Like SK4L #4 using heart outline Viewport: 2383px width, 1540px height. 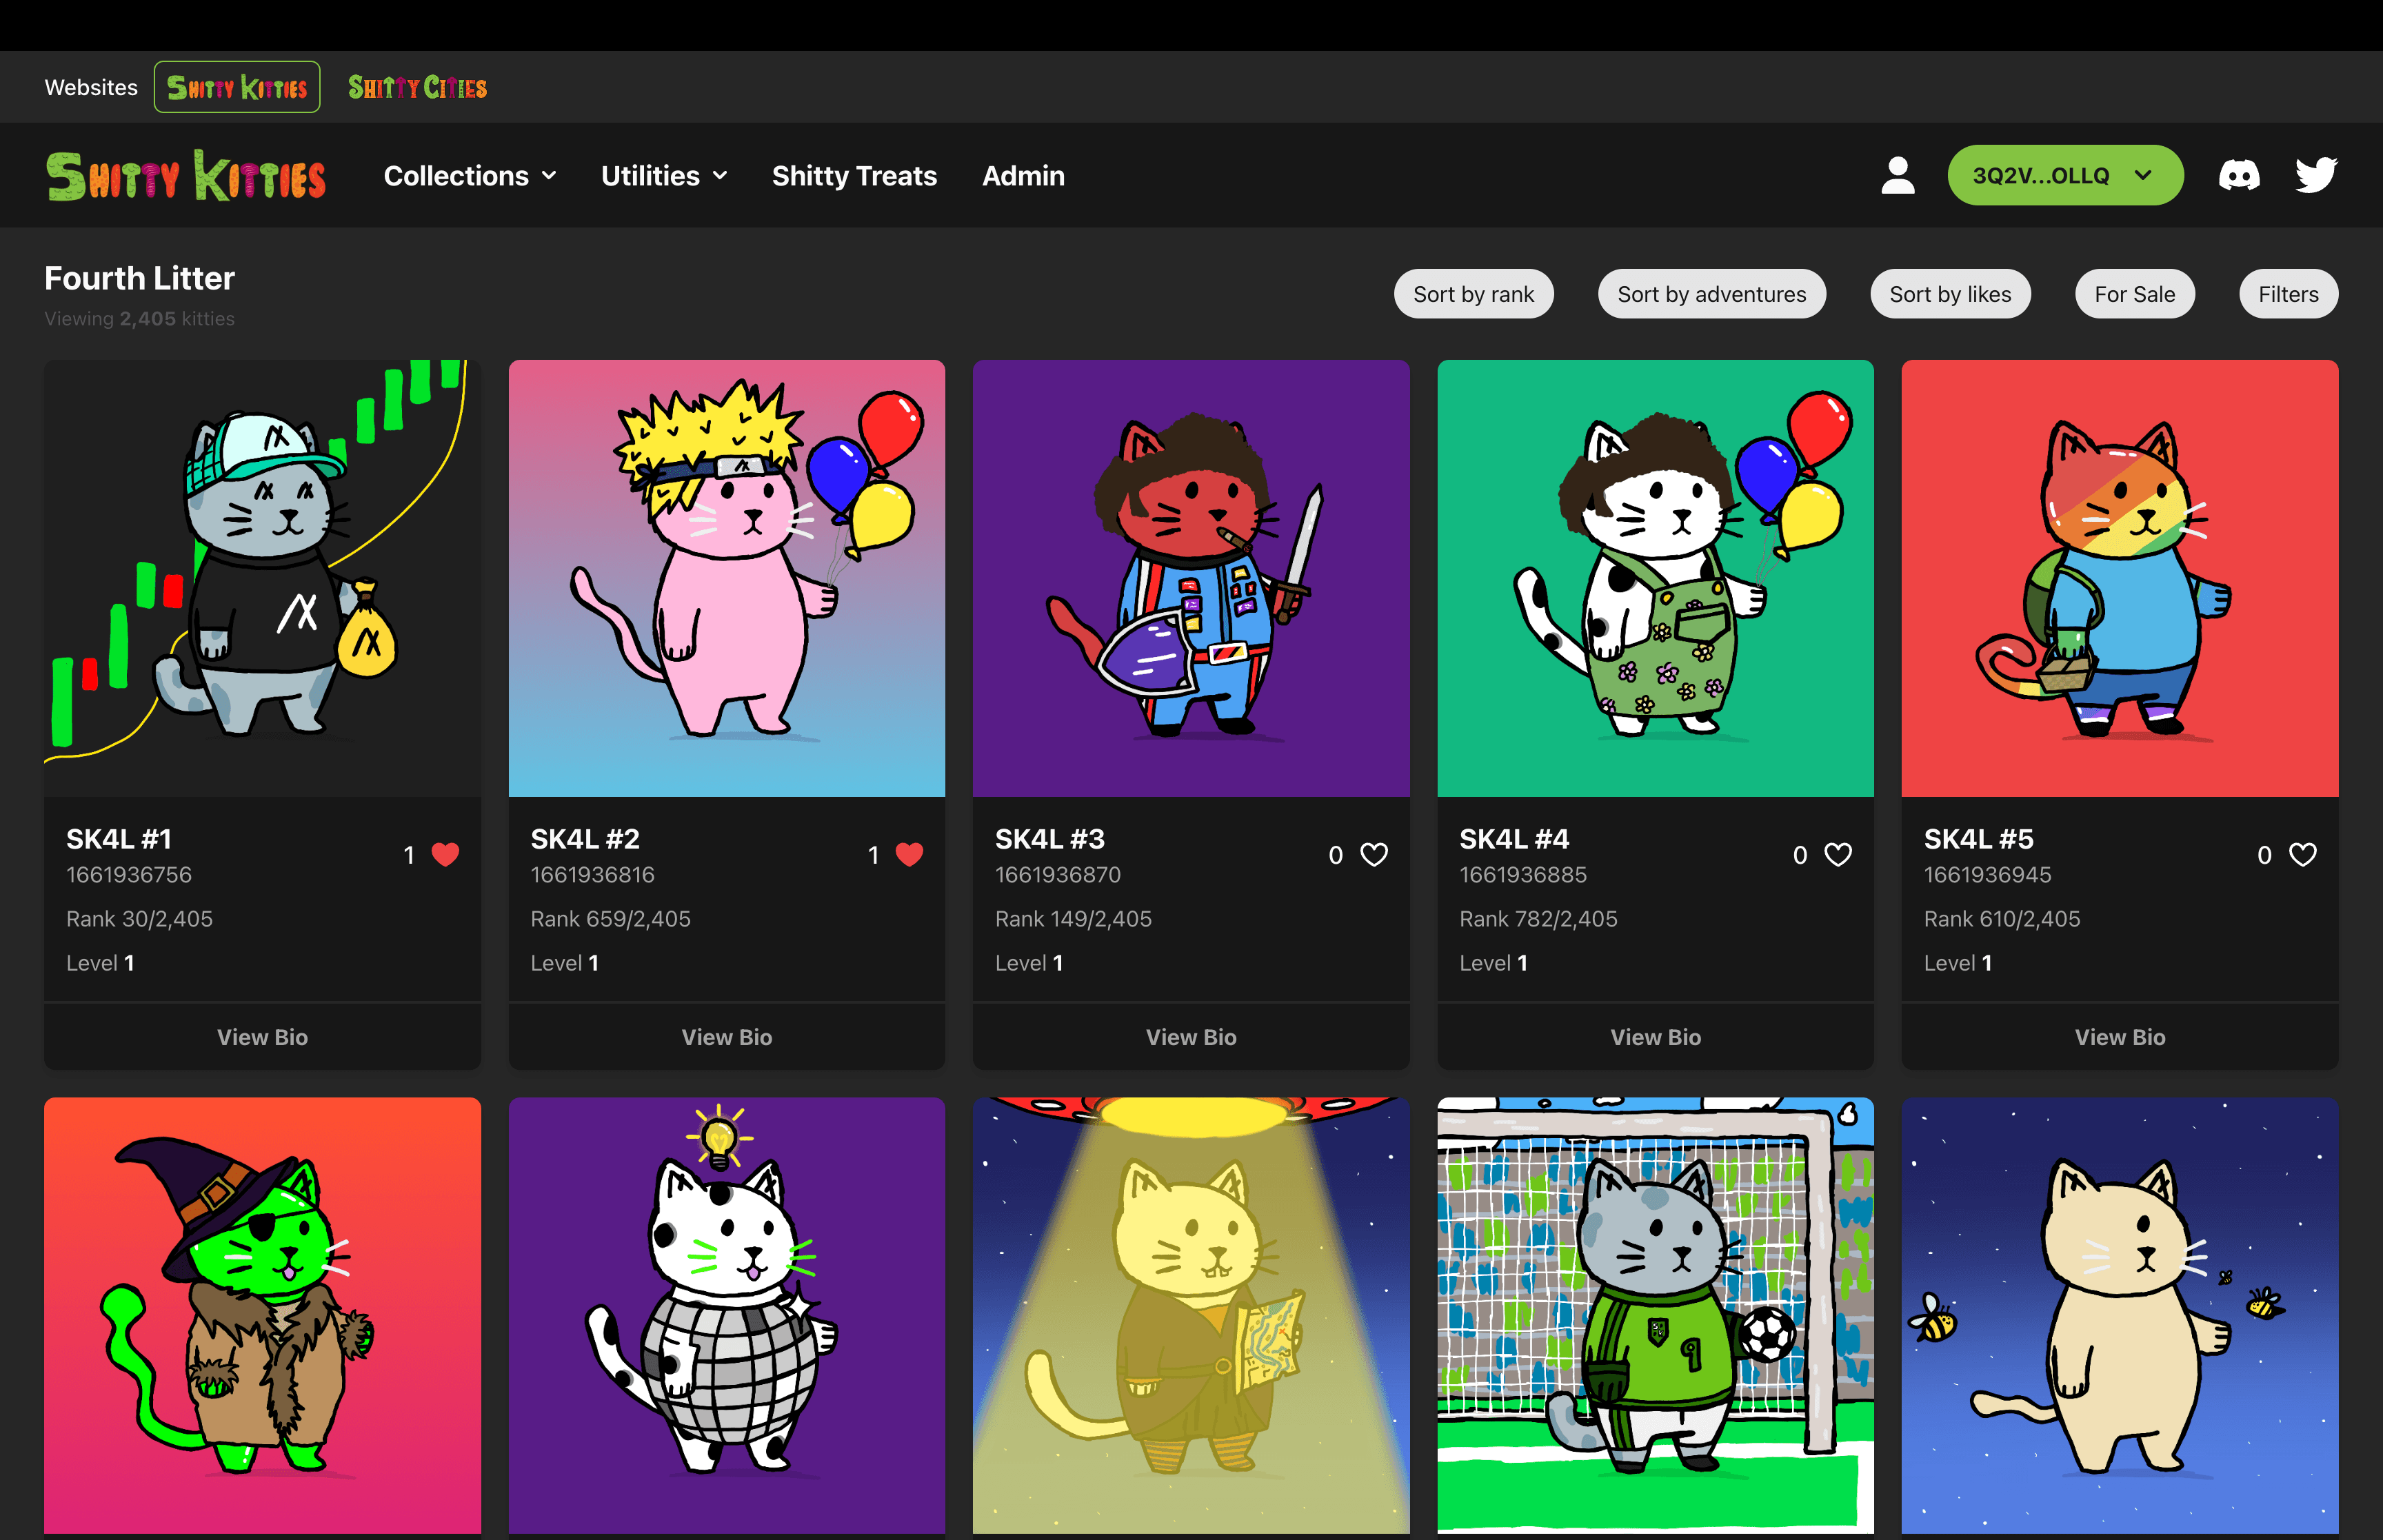pyautogui.click(x=1838, y=855)
